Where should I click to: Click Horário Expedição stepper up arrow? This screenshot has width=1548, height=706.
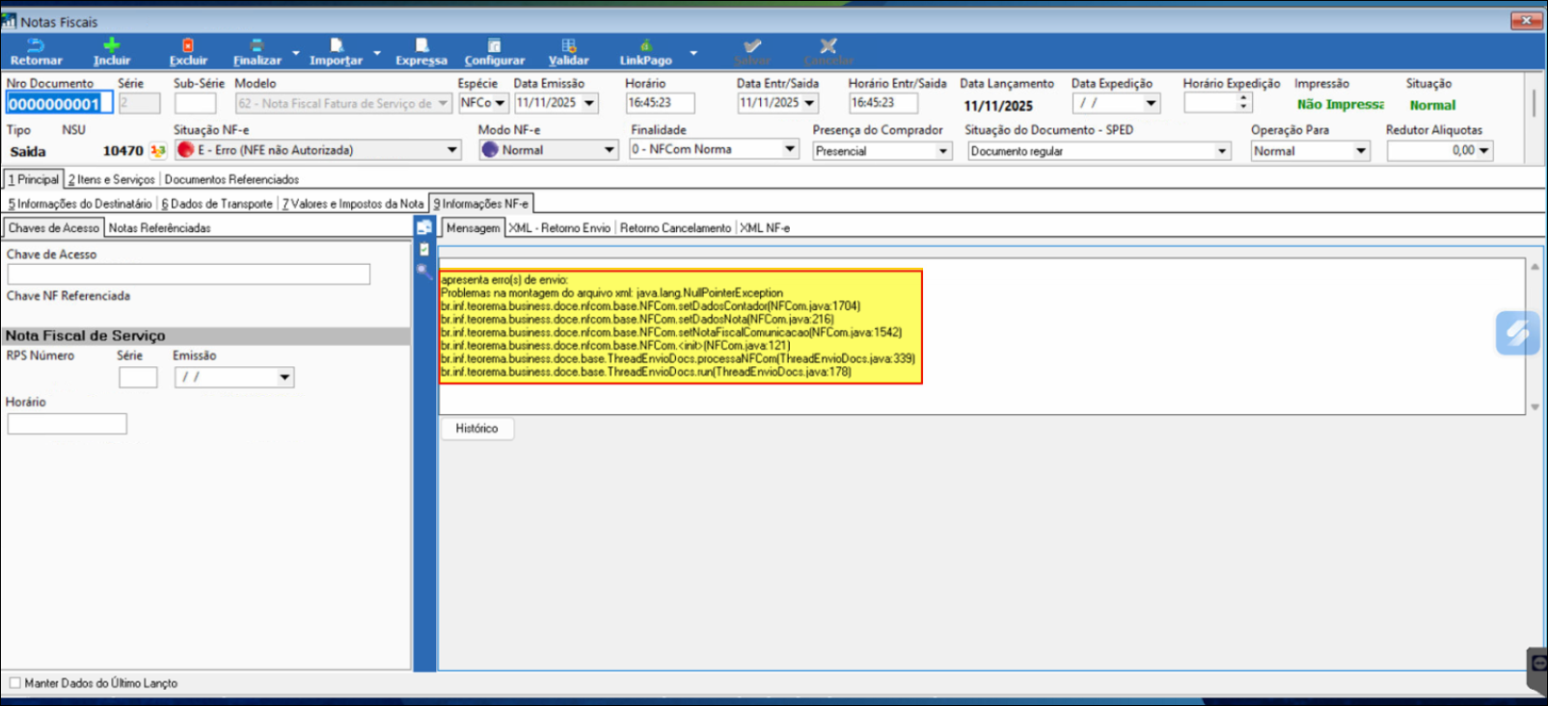[x=1243, y=98]
